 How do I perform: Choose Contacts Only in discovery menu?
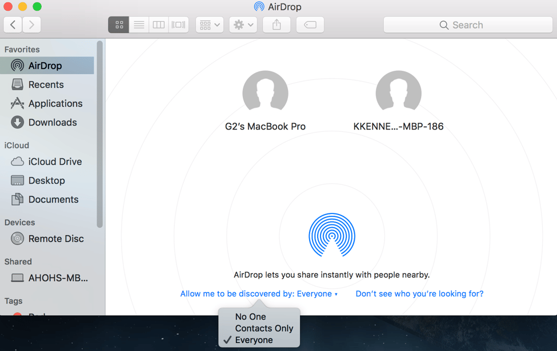click(x=259, y=328)
